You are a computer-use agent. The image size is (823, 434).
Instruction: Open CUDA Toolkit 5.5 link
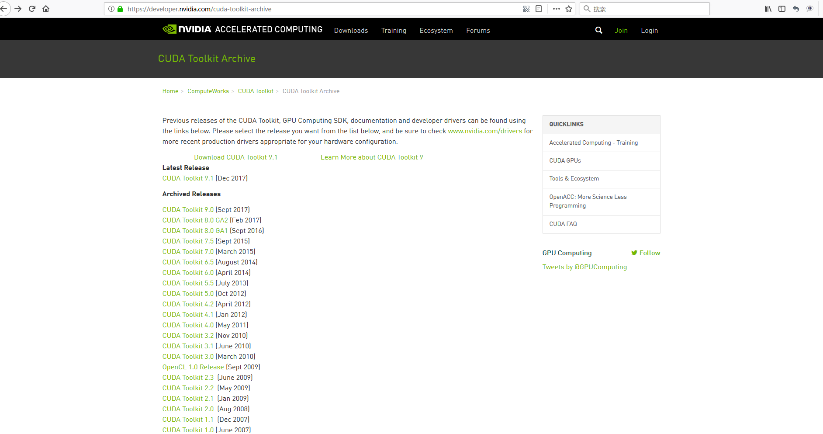(188, 283)
